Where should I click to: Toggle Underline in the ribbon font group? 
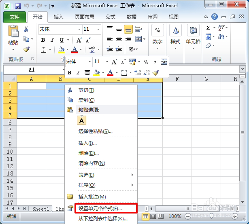62,40
